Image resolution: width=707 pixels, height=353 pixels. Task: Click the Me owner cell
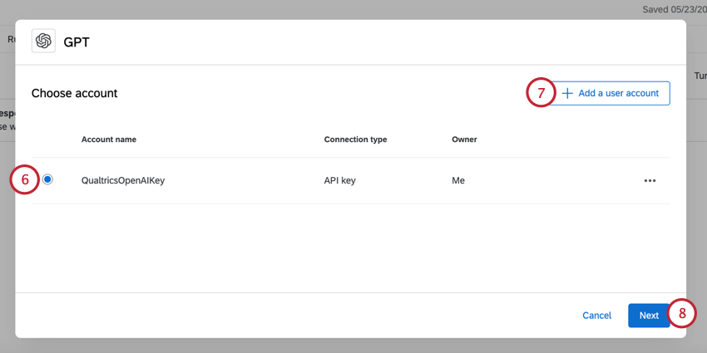coord(458,180)
